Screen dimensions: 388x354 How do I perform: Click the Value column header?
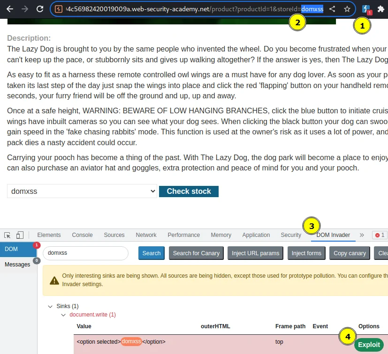coord(84,326)
